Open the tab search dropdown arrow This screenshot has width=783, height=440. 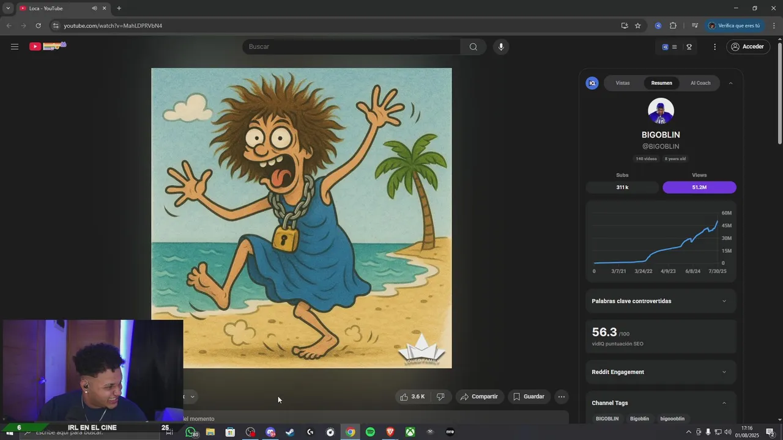(x=8, y=9)
